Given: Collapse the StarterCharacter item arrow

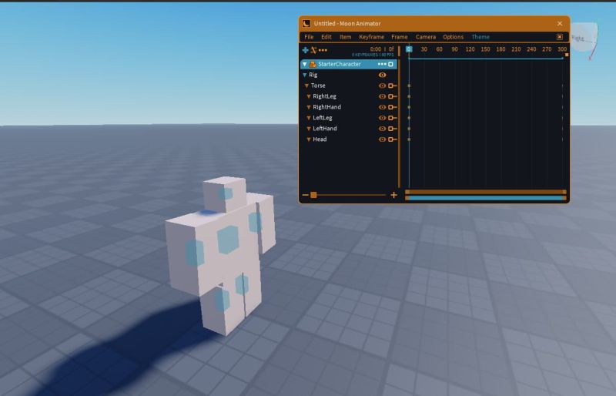Looking at the screenshot, I should click(x=305, y=64).
